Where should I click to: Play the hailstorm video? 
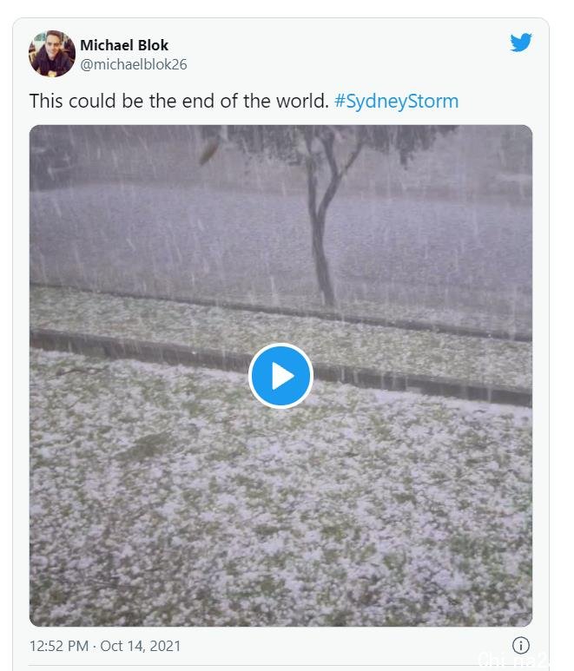(x=280, y=375)
